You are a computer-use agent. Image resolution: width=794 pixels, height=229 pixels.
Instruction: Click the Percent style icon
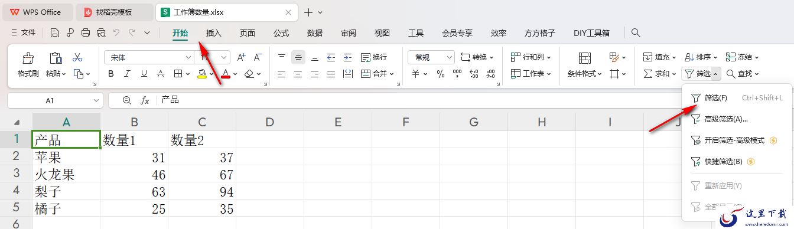440,74
